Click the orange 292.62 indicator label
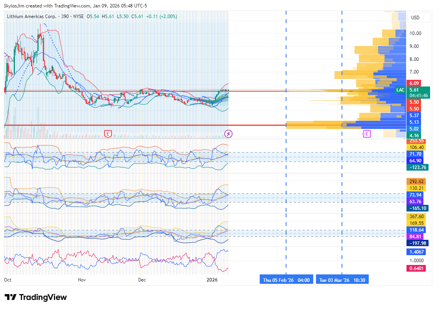 click(416, 182)
